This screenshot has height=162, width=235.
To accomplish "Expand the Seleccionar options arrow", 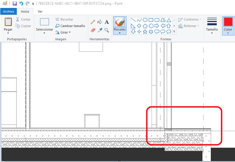I will point(44,33).
